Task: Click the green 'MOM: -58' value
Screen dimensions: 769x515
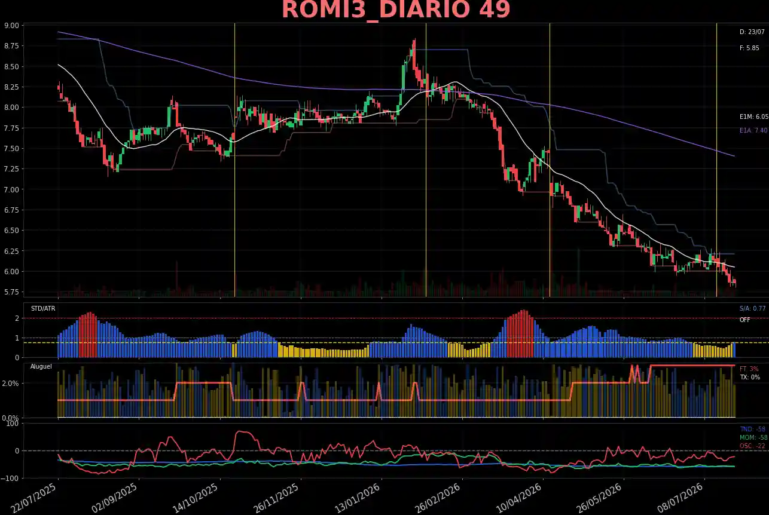Action: (753, 437)
